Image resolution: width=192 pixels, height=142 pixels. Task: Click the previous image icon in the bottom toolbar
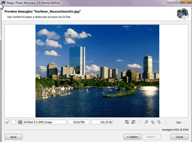(x=127, y=122)
